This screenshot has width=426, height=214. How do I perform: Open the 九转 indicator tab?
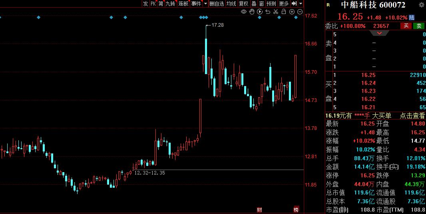click(170, 4)
